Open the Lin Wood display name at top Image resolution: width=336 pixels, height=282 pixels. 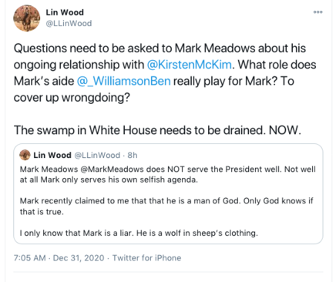pyautogui.click(x=65, y=12)
